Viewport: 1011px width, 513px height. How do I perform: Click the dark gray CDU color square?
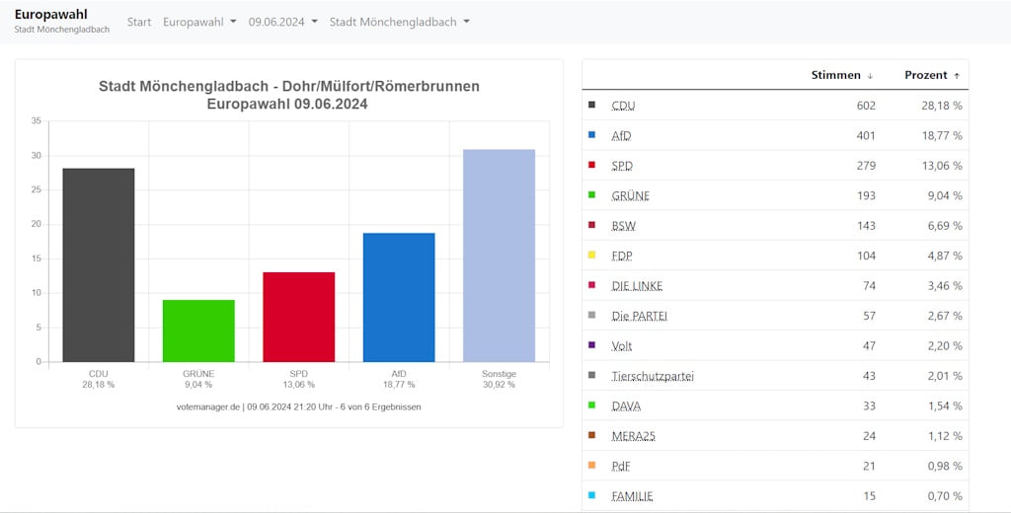[592, 105]
